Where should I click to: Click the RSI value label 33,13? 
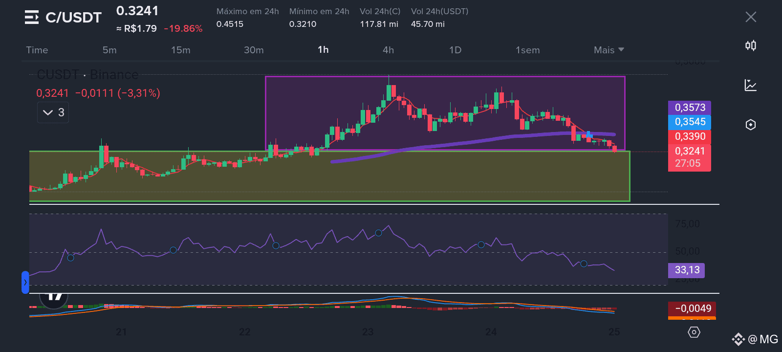[687, 270]
